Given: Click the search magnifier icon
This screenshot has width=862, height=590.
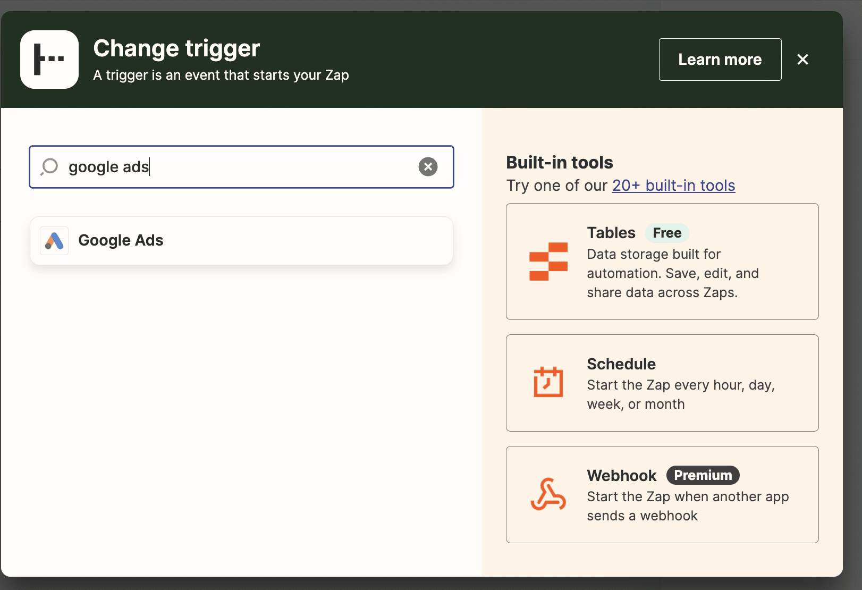Looking at the screenshot, I should point(49,167).
